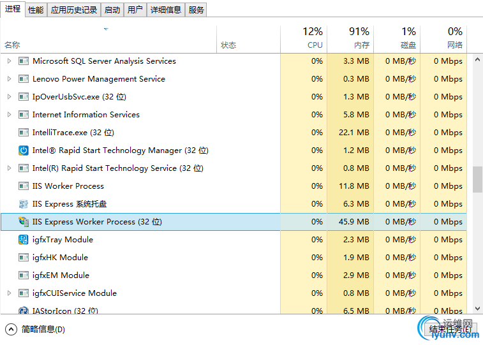This screenshot has height=345, width=483.
Task: Collapse to 简略信息 view
Action: 36,330
